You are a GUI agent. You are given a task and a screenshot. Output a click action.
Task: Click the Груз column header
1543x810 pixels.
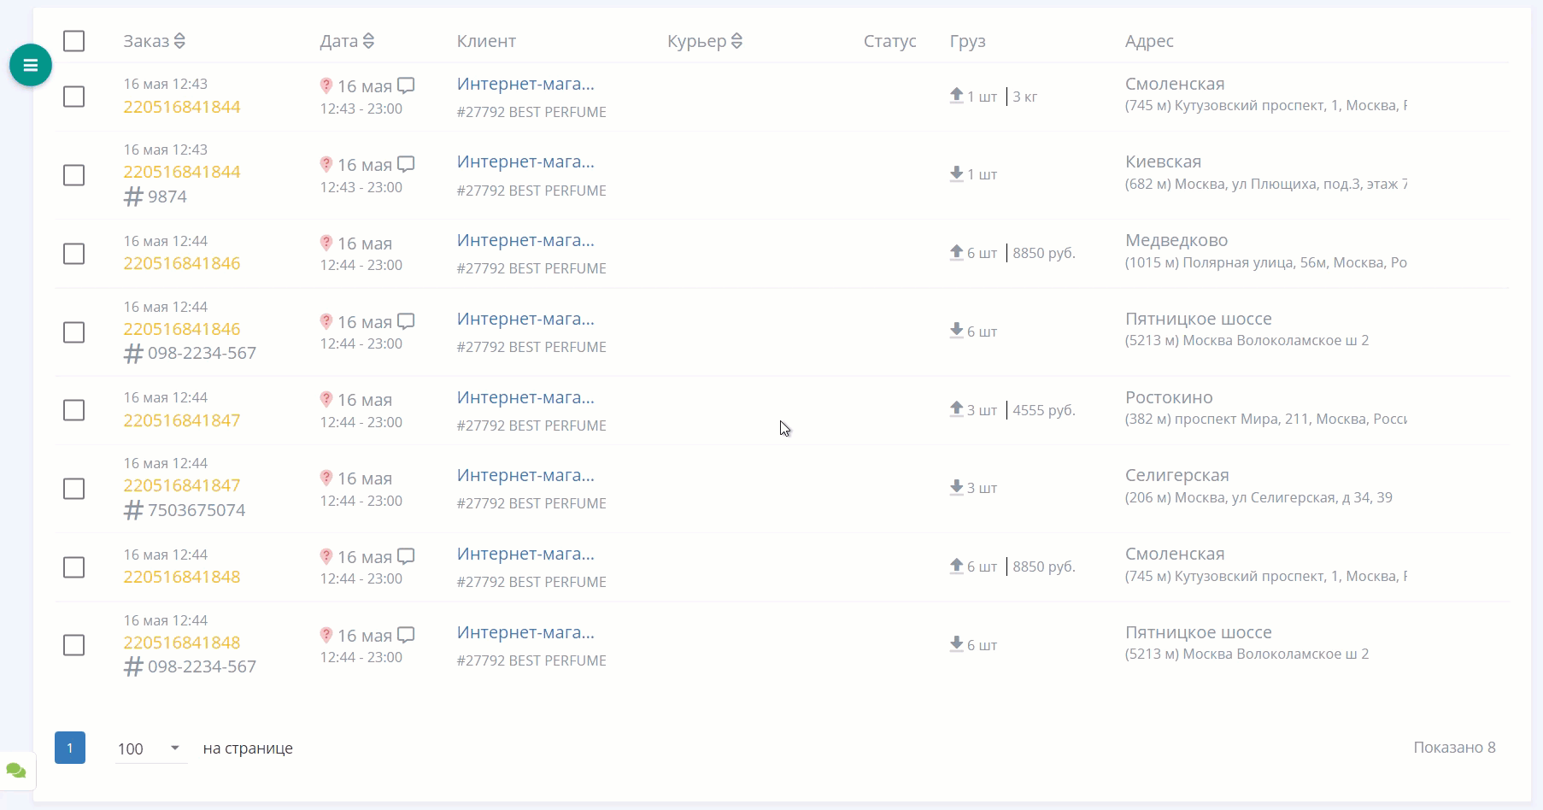point(967,41)
